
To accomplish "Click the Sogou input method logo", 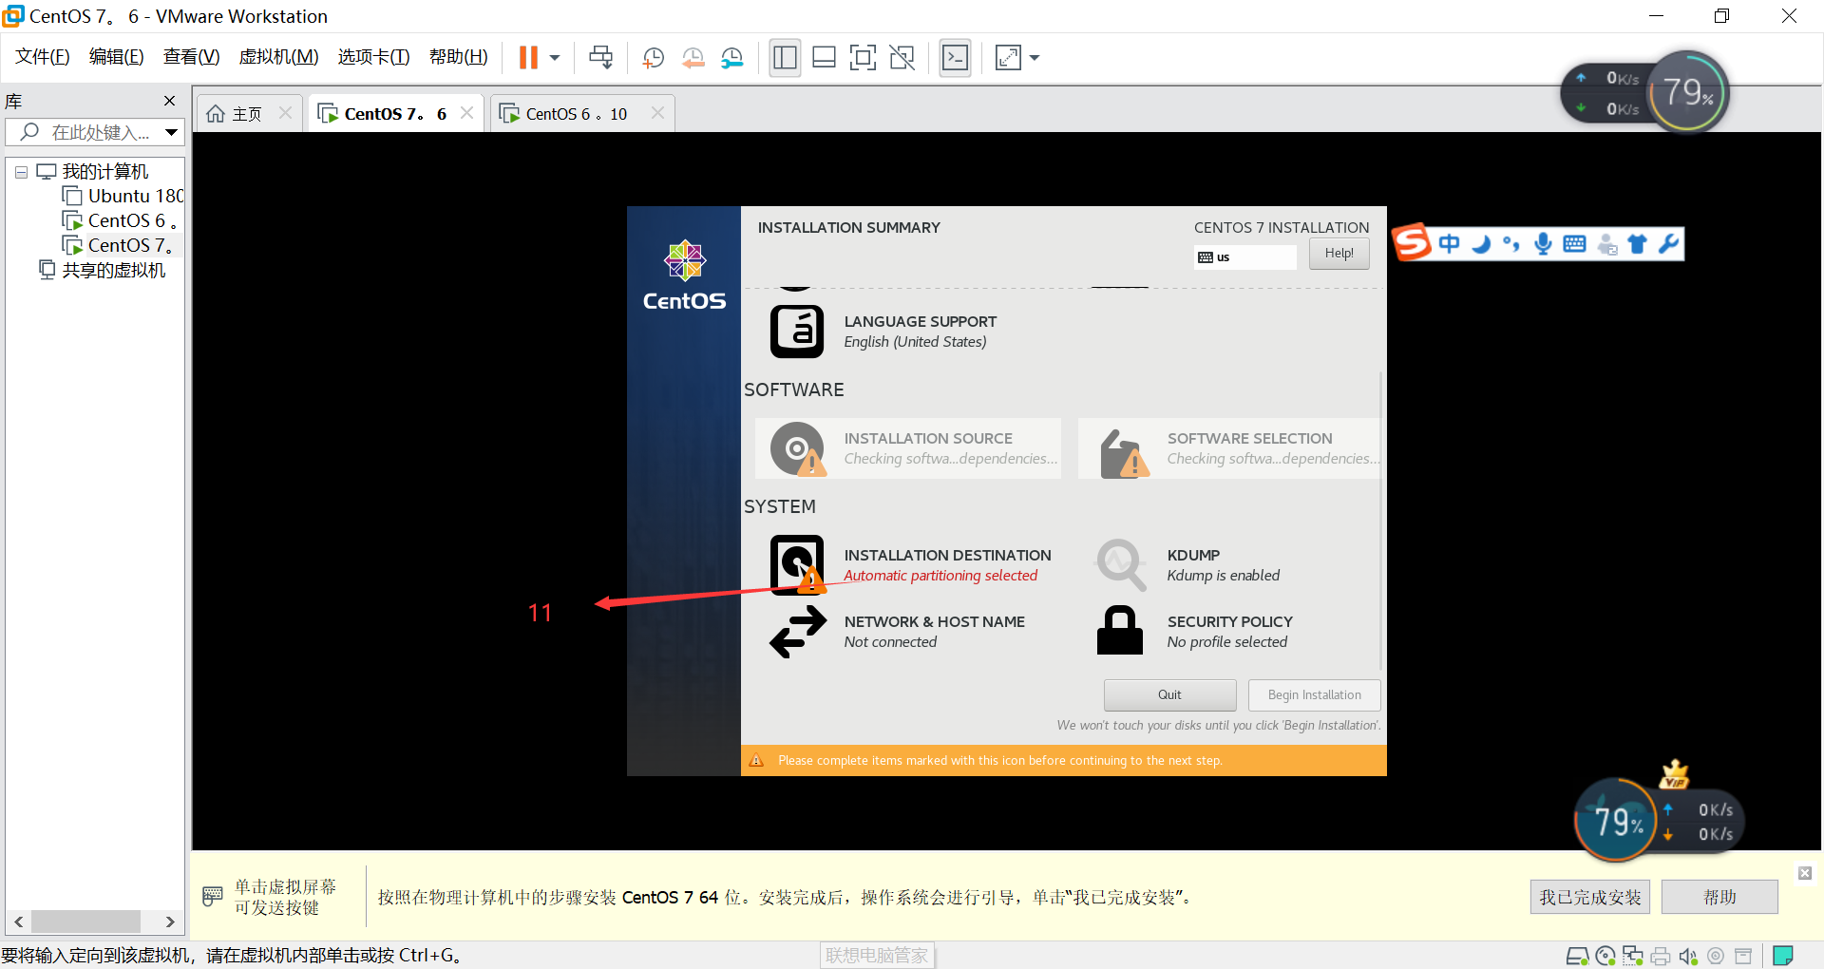I will (1412, 242).
